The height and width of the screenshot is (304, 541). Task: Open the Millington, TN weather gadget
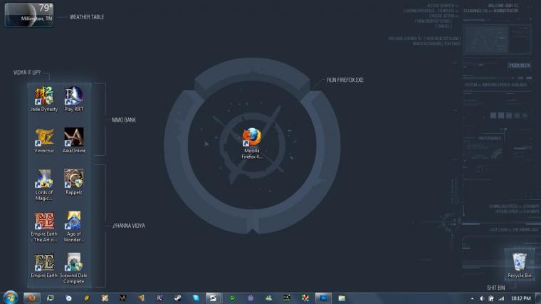pos(29,14)
